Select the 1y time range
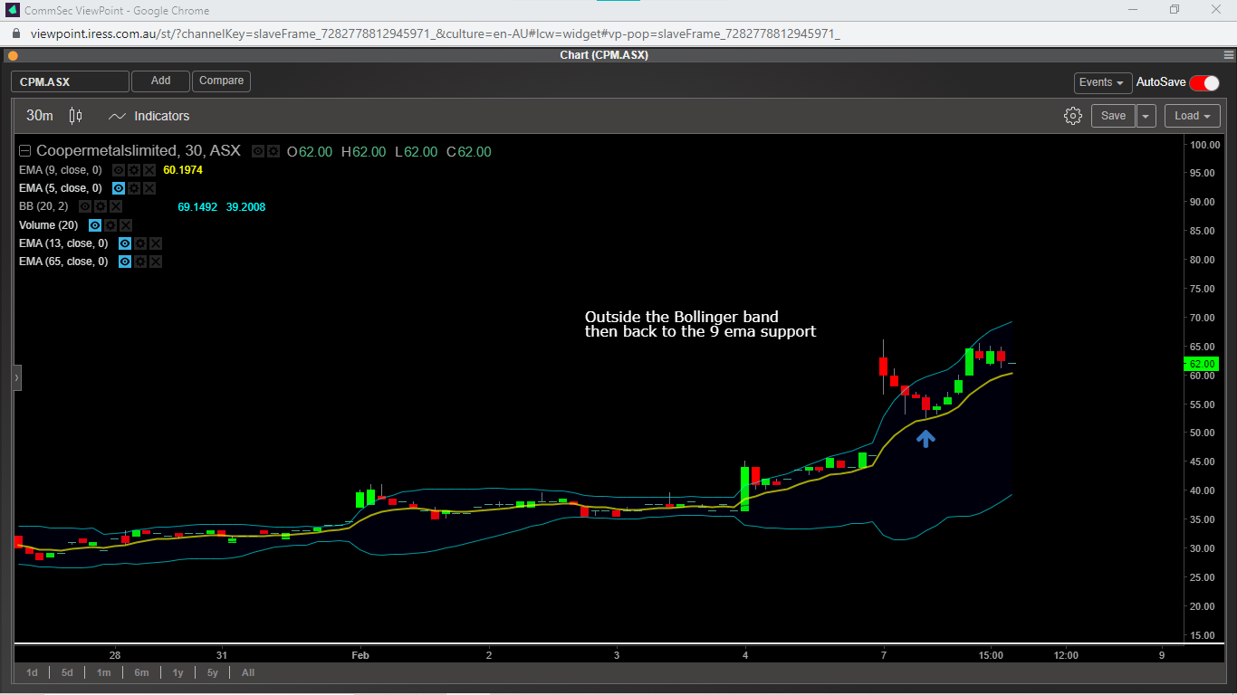 [x=177, y=672]
